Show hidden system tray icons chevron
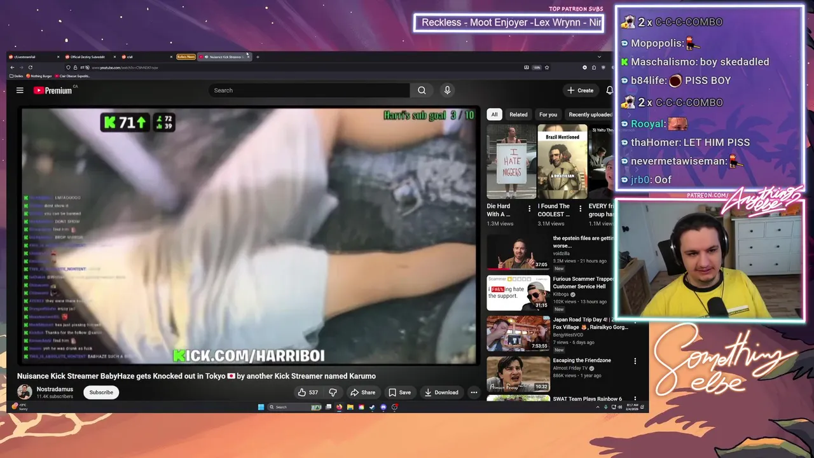814x458 pixels. (x=598, y=407)
